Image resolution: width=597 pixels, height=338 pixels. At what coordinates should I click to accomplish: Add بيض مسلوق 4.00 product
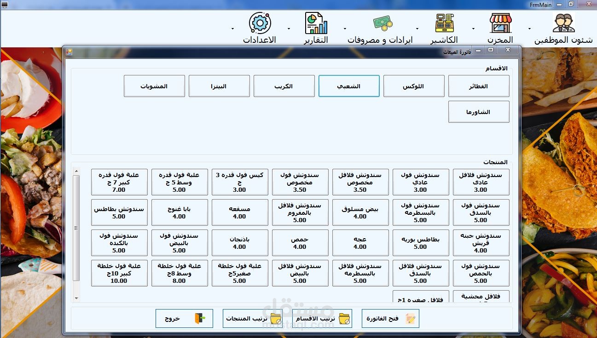click(x=360, y=212)
